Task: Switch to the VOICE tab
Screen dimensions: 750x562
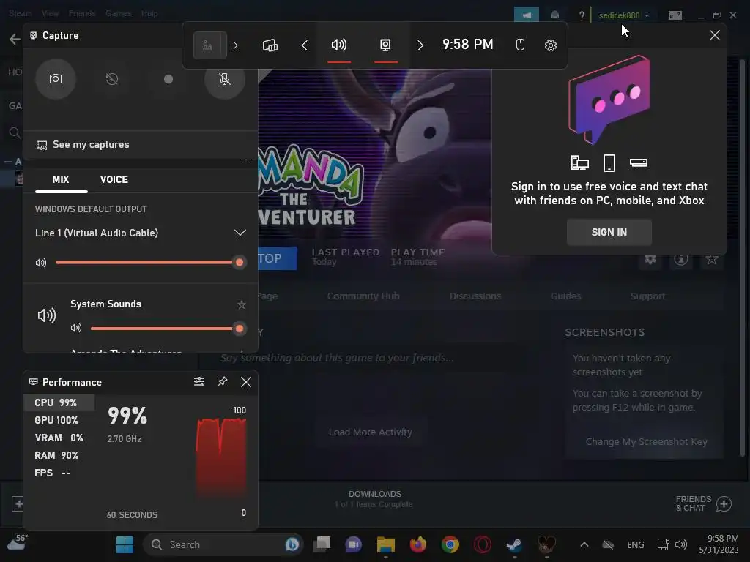Action: click(x=114, y=180)
